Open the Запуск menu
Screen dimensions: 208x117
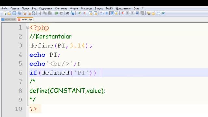(x=98, y=9)
